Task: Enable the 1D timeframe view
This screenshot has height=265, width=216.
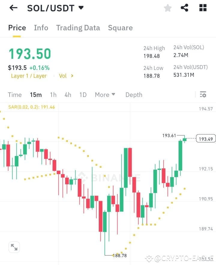Action: (x=83, y=95)
